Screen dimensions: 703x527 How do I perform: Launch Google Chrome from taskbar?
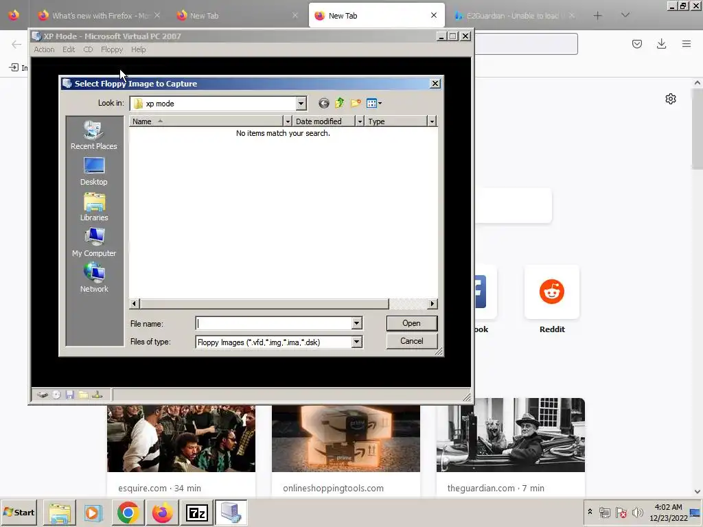coord(128,513)
